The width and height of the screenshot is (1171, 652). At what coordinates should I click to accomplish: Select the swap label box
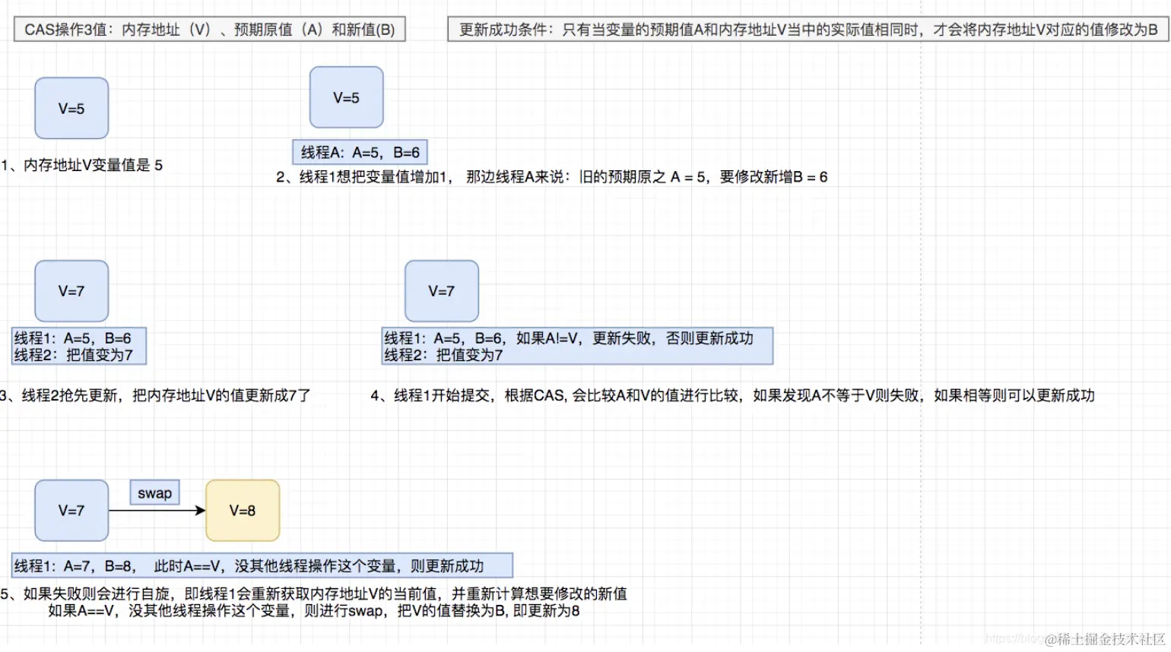click(x=155, y=493)
